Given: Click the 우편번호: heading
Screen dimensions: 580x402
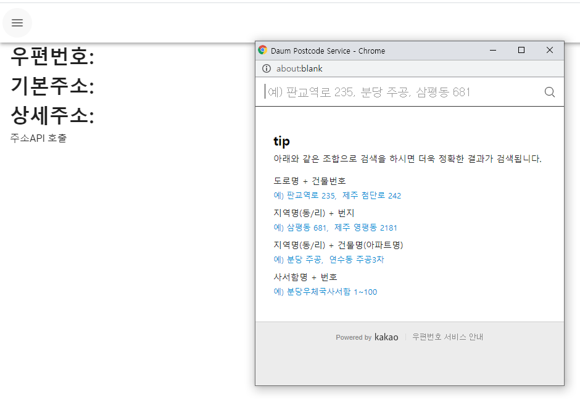Looking at the screenshot, I should [52, 57].
